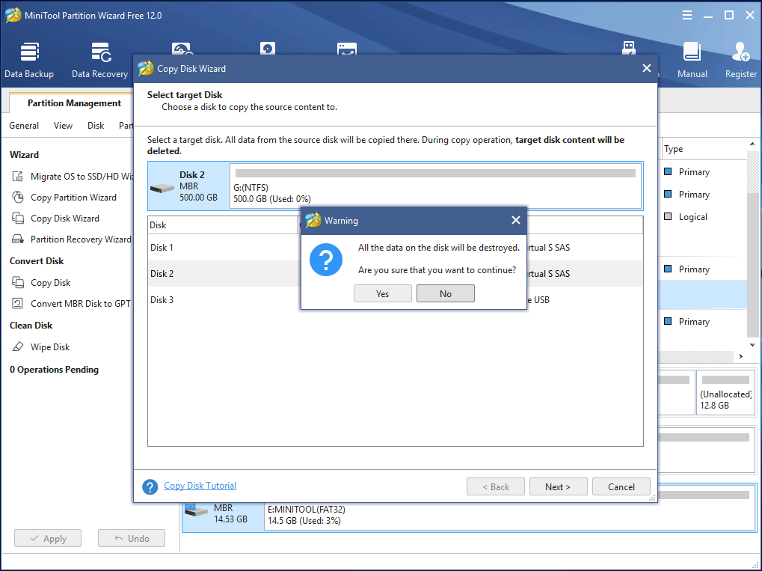This screenshot has height=571, width=762.
Task: Click the Type column header in main window
Action: (703, 149)
